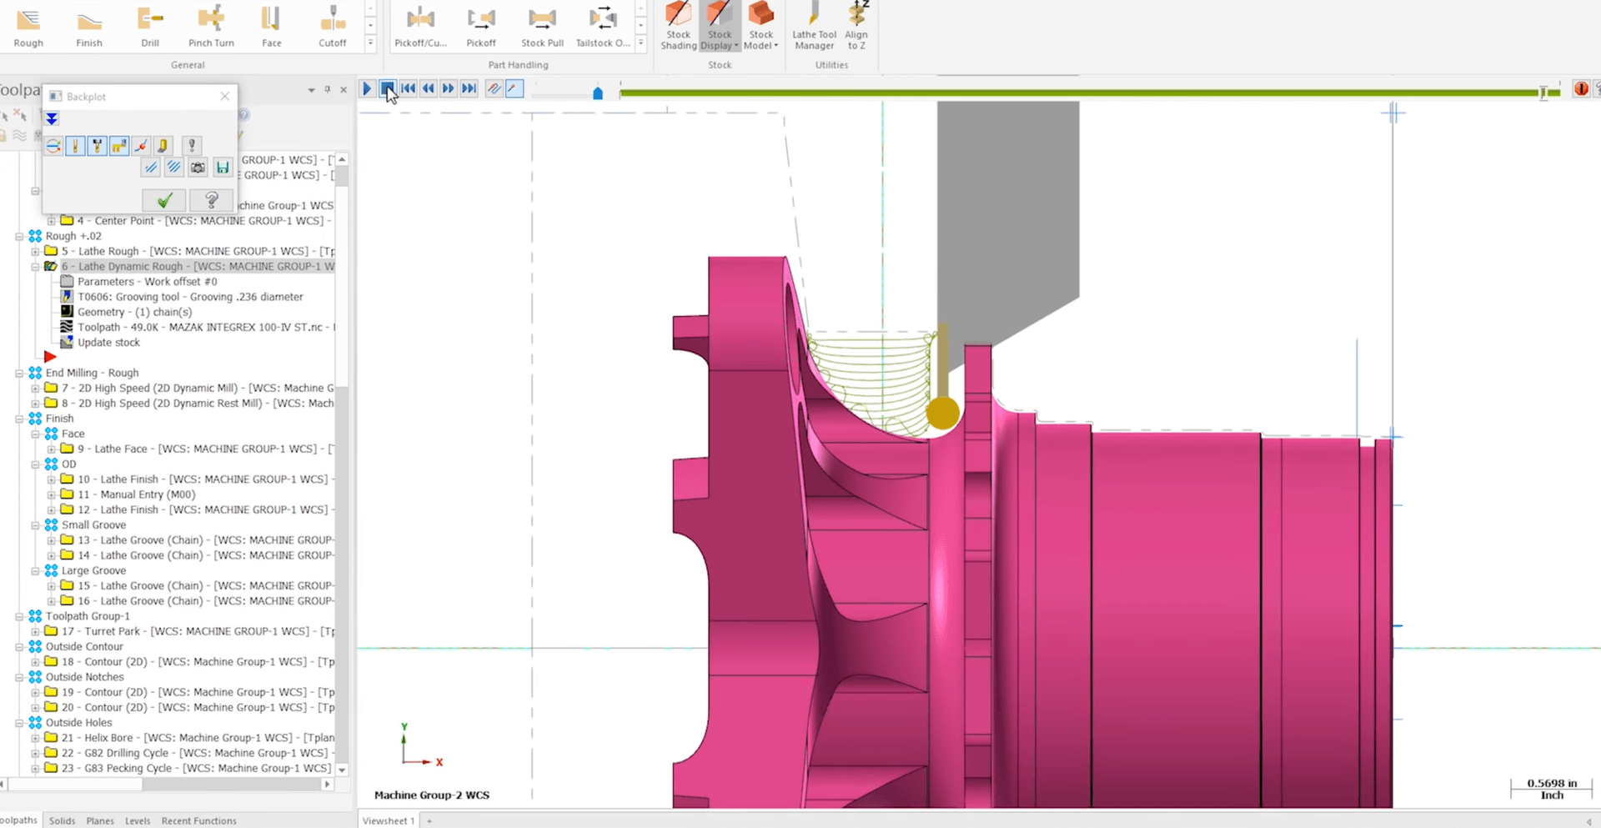Image resolution: width=1601 pixels, height=828 pixels.
Task: Open the Stock Pull operation
Action: [x=542, y=27]
